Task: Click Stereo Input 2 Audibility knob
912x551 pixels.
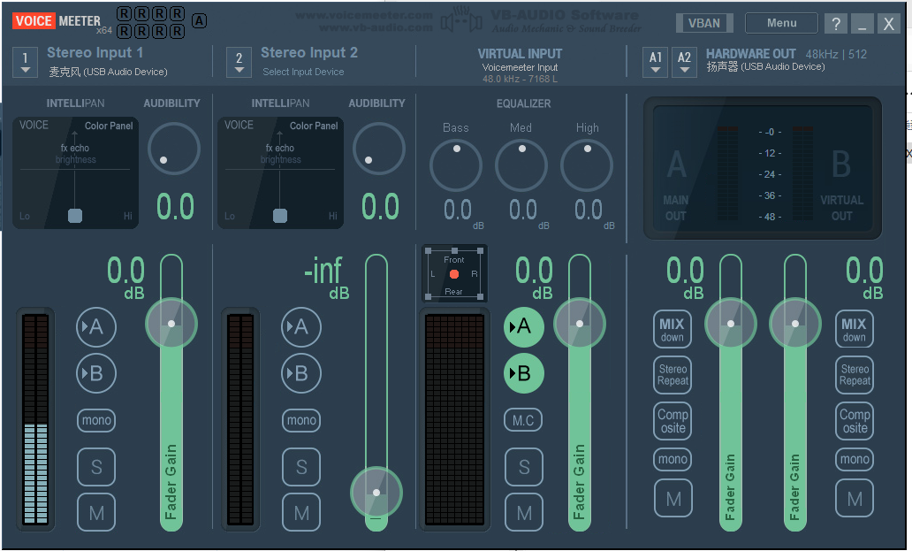Action: tap(378, 149)
